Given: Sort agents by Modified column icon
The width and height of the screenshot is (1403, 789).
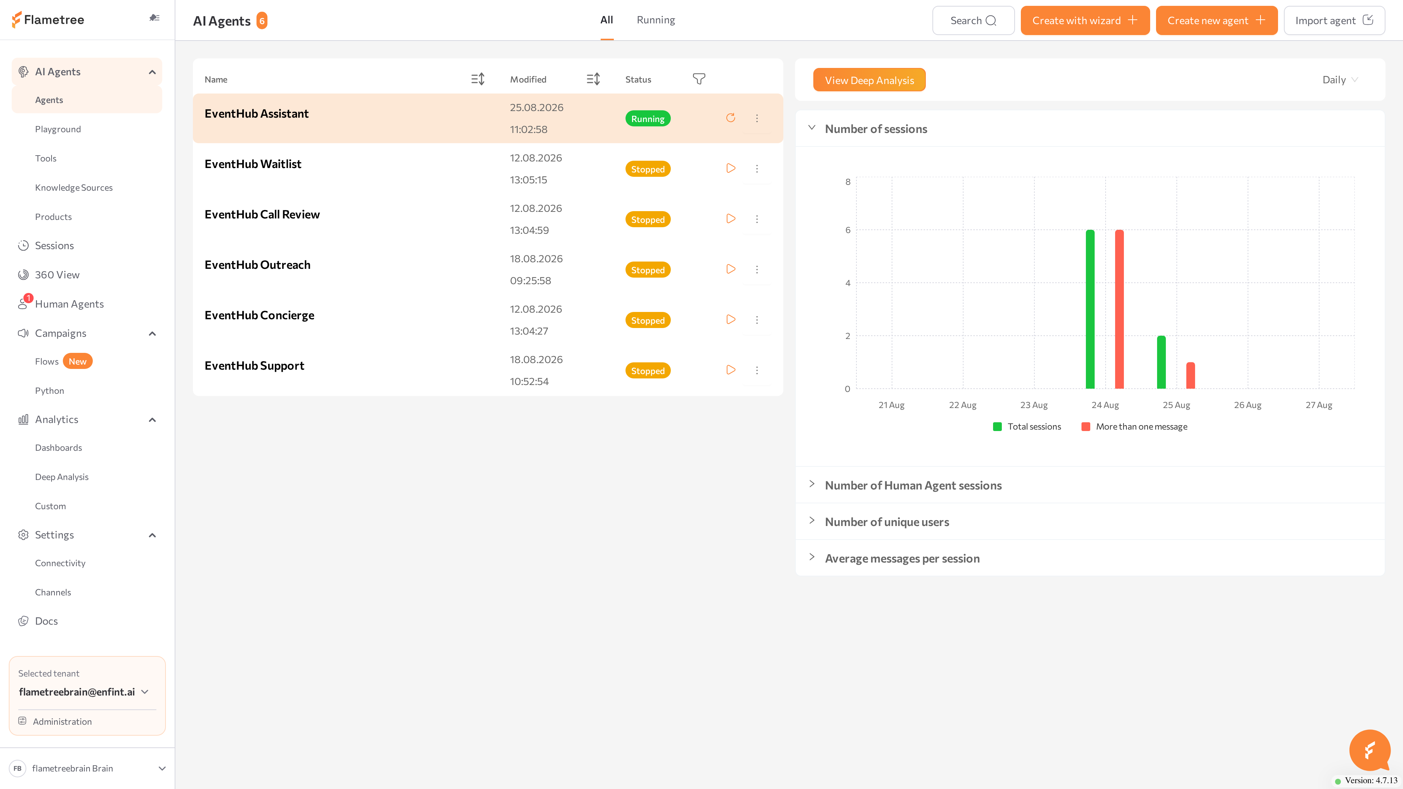Looking at the screenshot, I should [x=593, y=80].
